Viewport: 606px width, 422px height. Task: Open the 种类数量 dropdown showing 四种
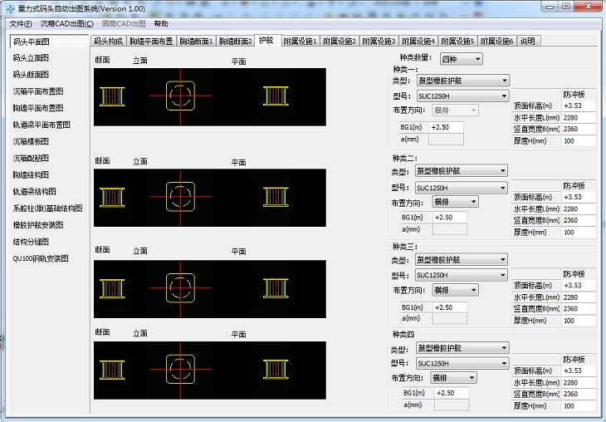(x=462, y=59)
